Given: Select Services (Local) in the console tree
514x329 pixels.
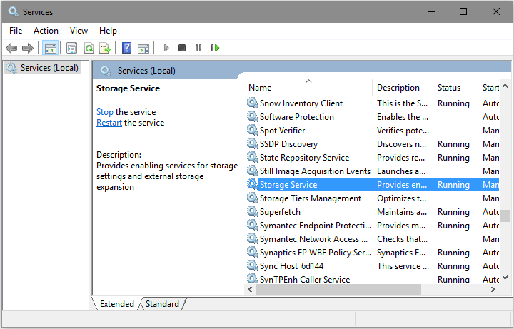Looking at the screenshot, I should coord(49,68).
